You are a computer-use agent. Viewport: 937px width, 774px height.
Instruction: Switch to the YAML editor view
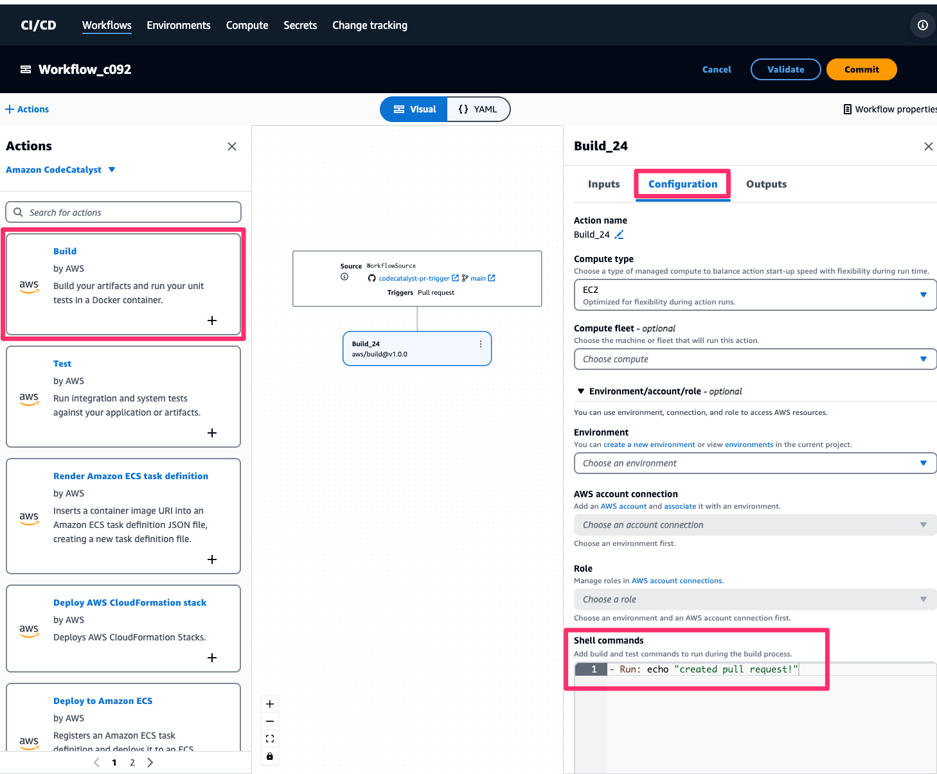point(478,109)
